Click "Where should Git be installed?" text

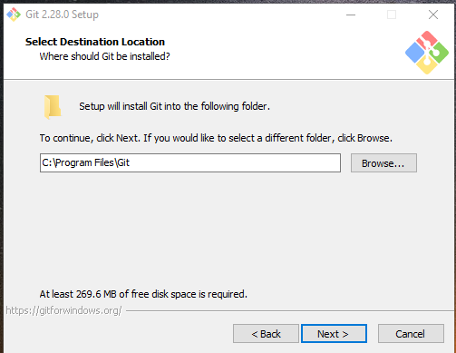[x=104, y=56]
